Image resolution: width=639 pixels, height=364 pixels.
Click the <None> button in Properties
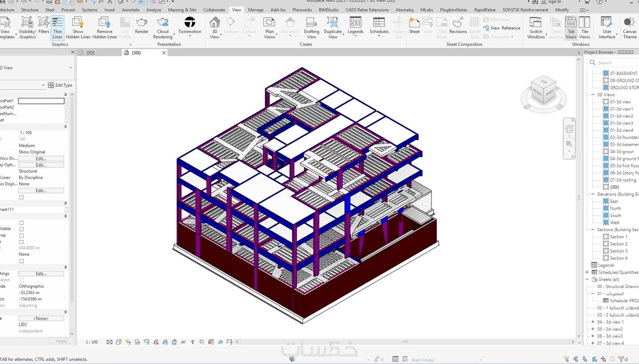(x=41, y=318)
